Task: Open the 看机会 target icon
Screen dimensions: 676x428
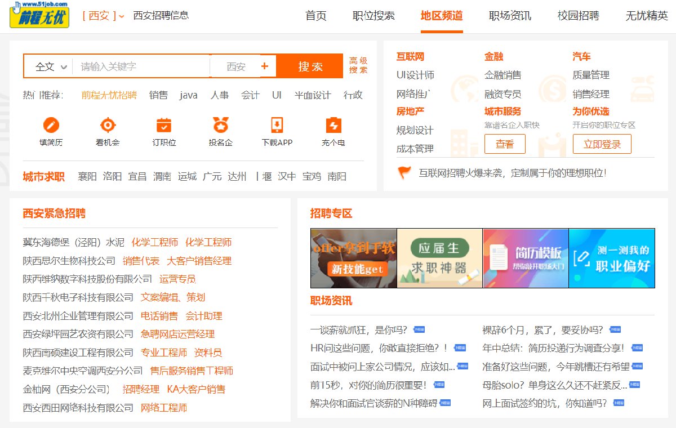Action: (x=108, y=125)
